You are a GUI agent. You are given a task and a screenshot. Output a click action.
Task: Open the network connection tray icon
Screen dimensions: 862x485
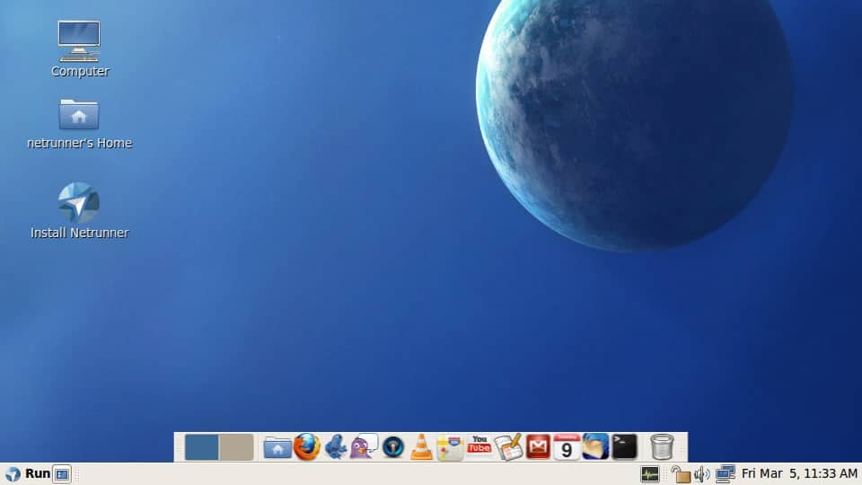pos(726,474)
